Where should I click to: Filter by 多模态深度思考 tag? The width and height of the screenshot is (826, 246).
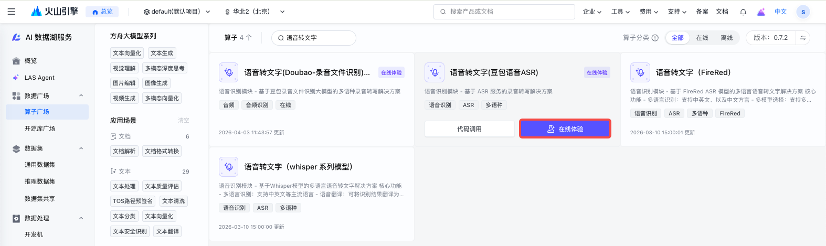(165, 68)
